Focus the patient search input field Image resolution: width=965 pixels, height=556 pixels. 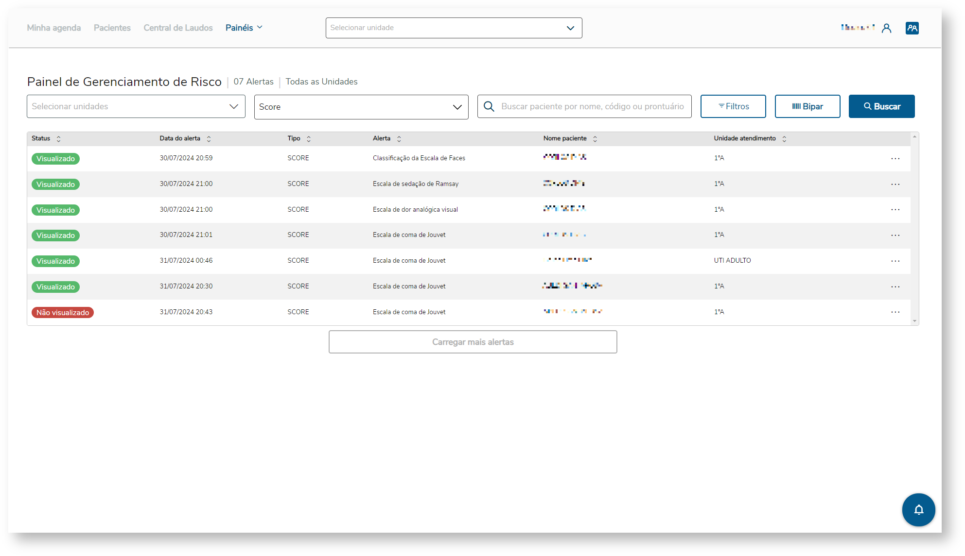click(592, 106)
